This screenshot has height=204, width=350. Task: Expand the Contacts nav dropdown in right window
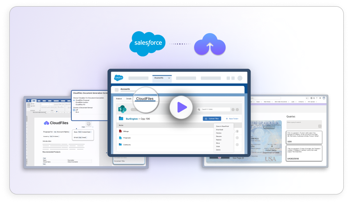coord(305,102)
